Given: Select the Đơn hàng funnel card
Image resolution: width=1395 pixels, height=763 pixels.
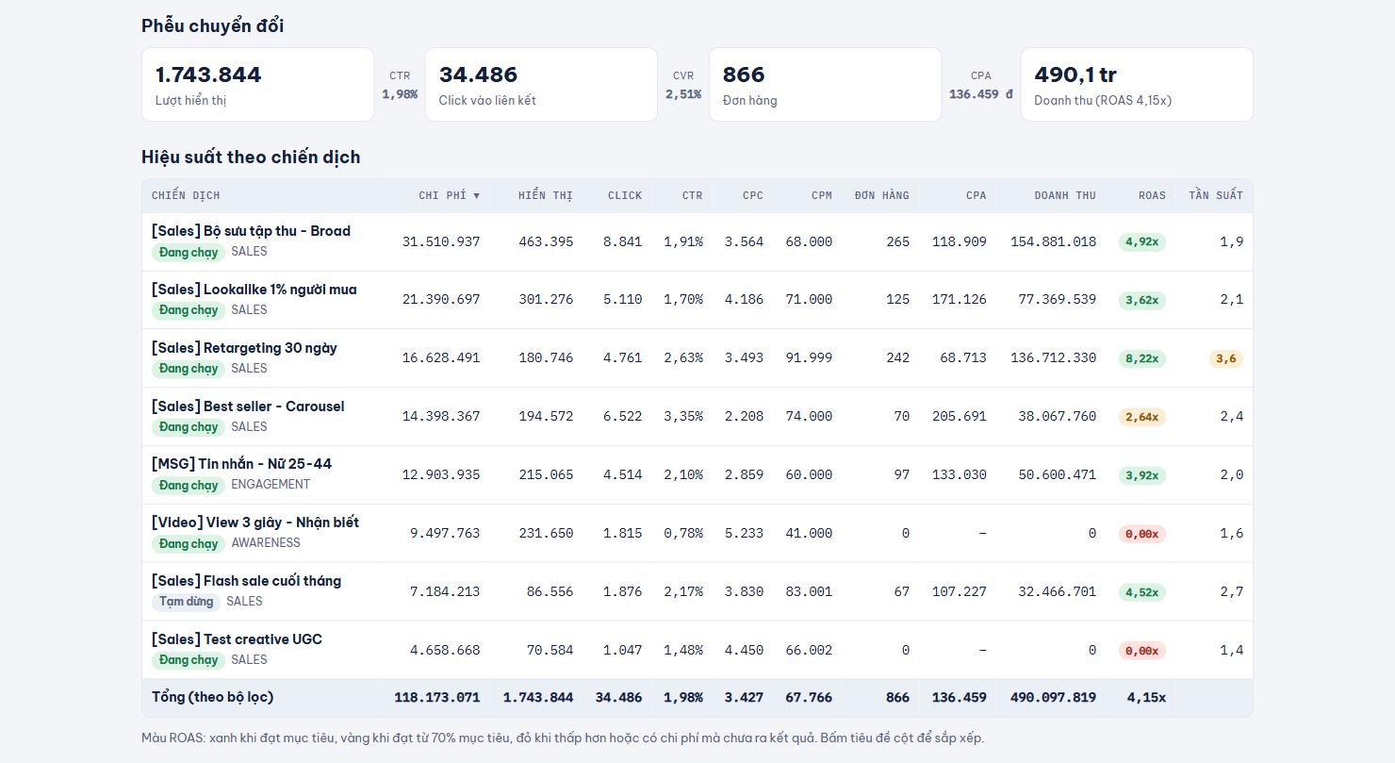Looking at the screenshot, I should [x=825, y=85].
